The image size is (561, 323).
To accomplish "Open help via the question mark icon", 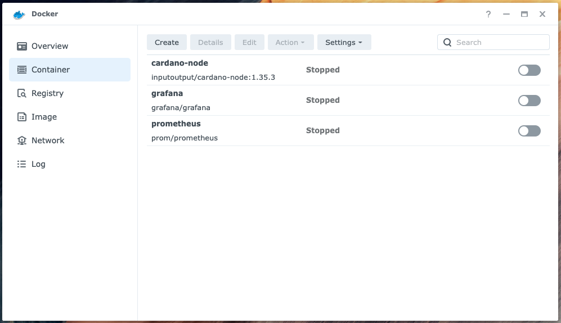I will point(488,14).
